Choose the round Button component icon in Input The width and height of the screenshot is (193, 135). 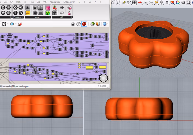35,13
